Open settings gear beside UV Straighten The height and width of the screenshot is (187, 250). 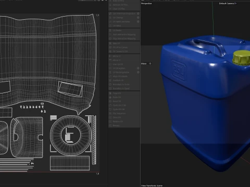pos(138,68)
